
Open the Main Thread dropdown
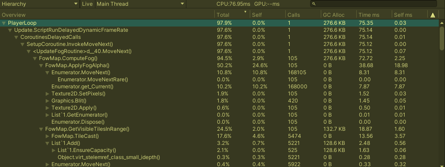(x=141, y=4)
